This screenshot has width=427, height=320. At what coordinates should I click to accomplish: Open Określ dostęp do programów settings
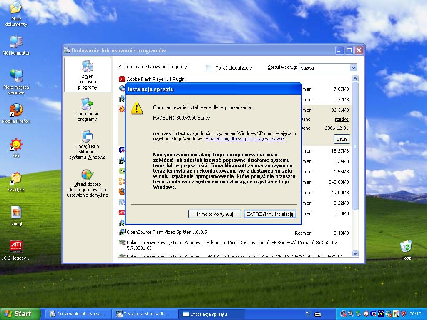[x=88, y=182]
